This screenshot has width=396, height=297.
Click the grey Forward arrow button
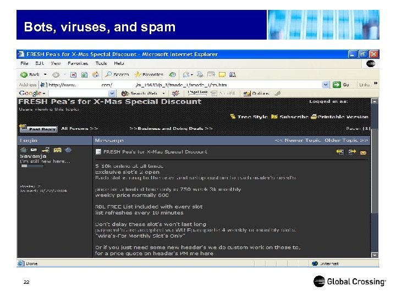coord(56,74)
